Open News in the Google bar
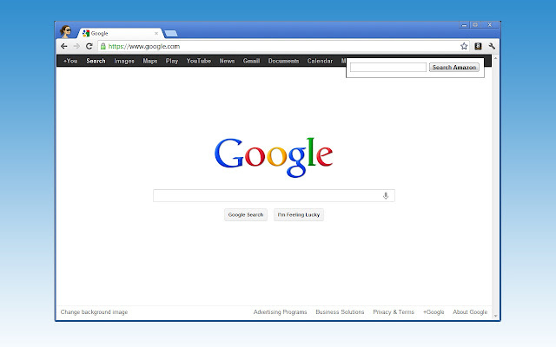The height and width of the screenshot is (347, 556). 227,61
